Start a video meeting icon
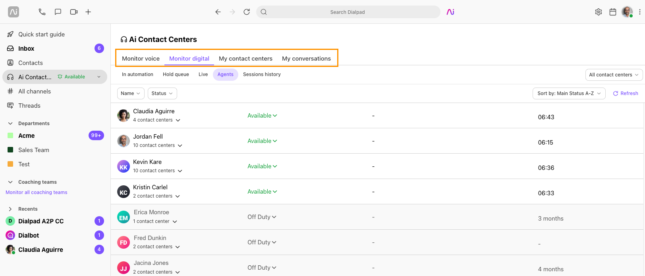 [x=74, y=12]
